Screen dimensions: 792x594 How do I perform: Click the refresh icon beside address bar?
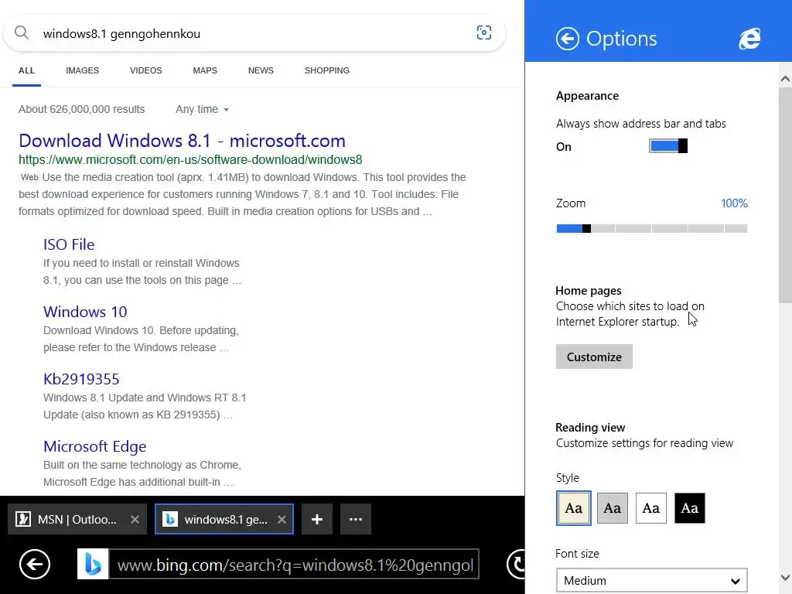tap(516, 564)
